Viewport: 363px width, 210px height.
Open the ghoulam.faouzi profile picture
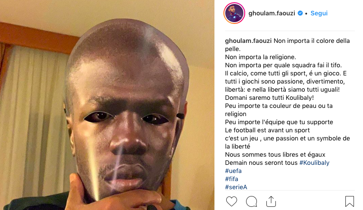[x=234, y=13]
